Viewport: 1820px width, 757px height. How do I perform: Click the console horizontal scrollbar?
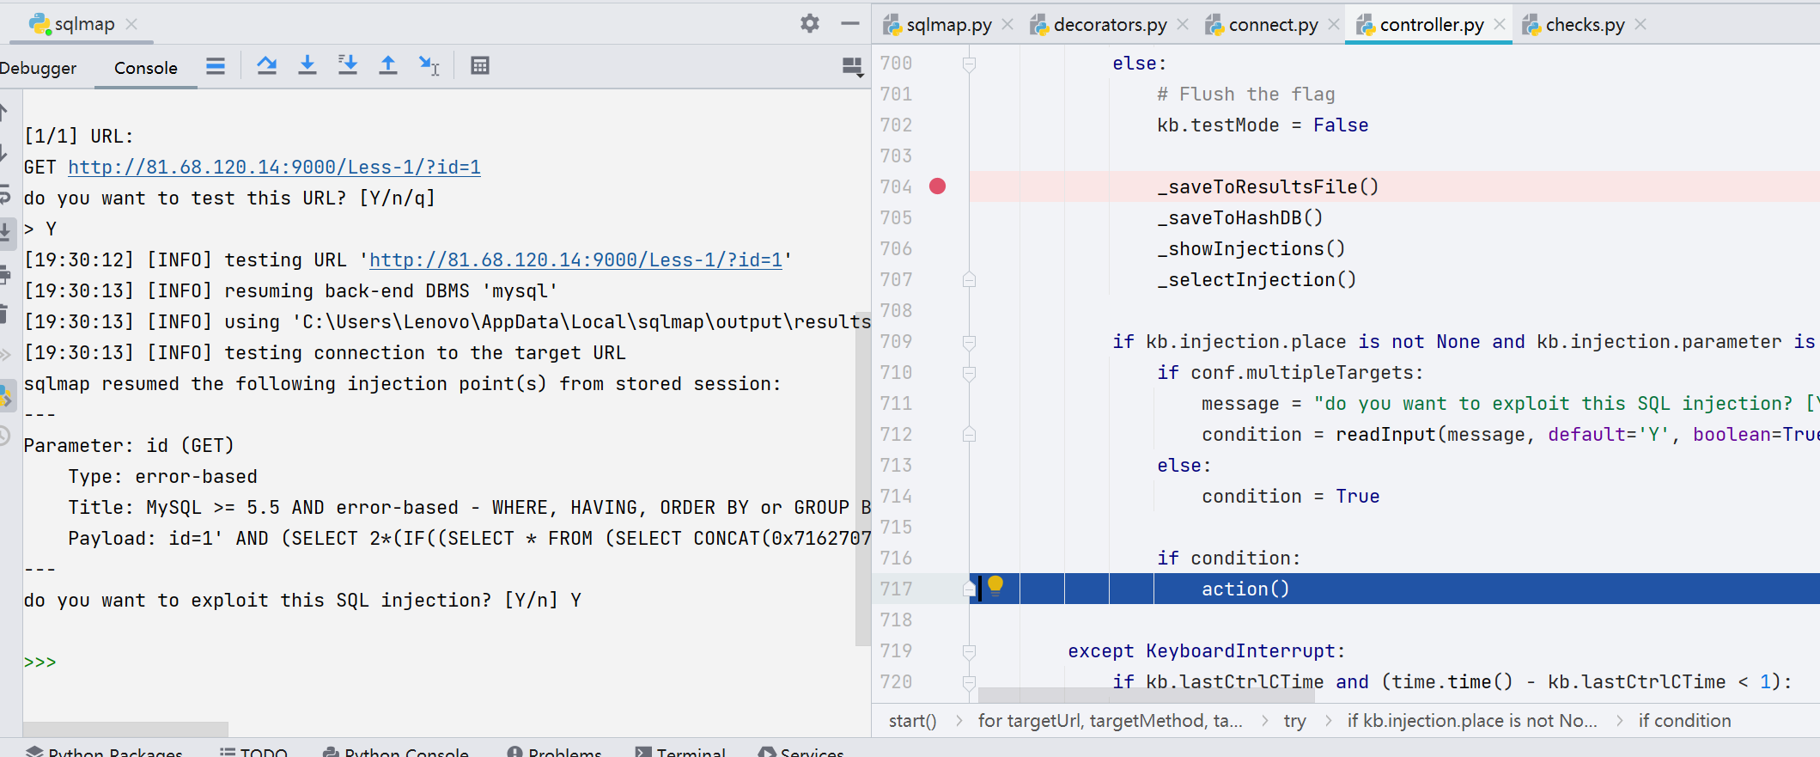point(125,729)
